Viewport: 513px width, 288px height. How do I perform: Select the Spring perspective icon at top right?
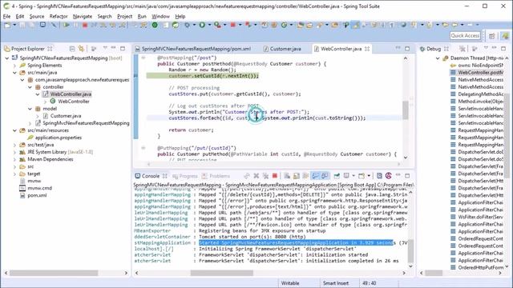pos(506,36)
